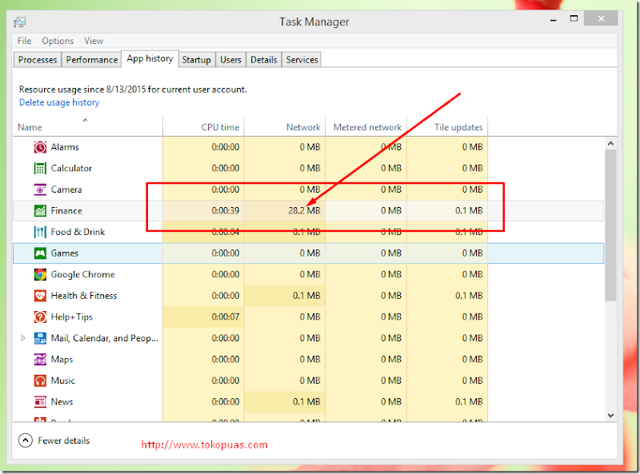Select the Camera row name
This screenshot has height=474, width=640.
click(66, 189)
